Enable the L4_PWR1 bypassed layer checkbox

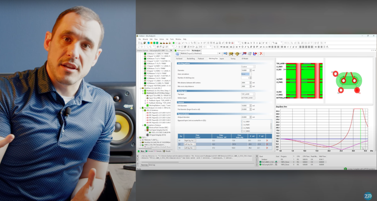coord(242,125)
